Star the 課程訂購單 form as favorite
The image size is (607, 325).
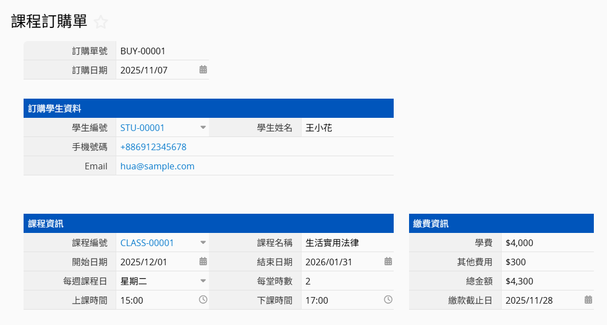pos(101,22)
